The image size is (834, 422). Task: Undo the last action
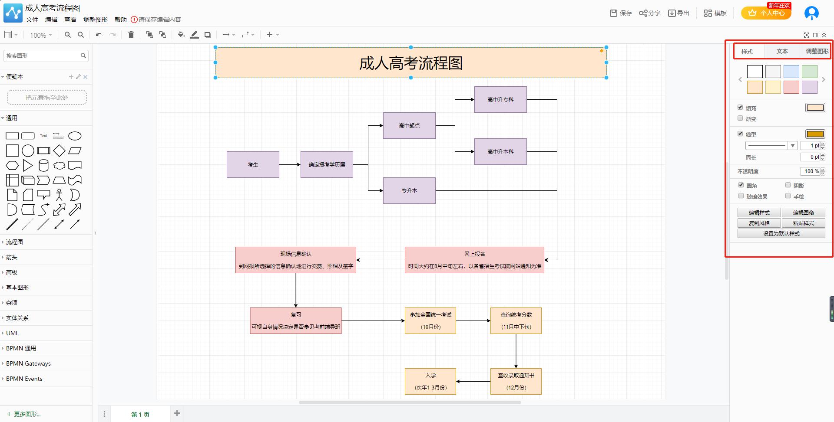click(x=99, y=35)
